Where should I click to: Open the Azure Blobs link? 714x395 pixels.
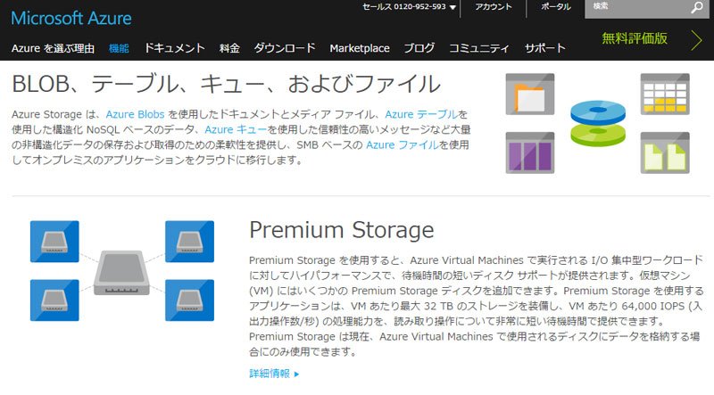coord(135,114)
